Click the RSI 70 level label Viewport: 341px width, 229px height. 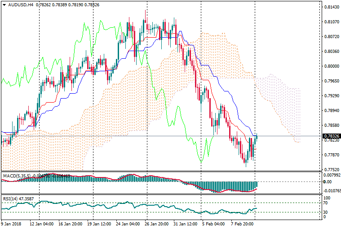click(x=326, y=203)
